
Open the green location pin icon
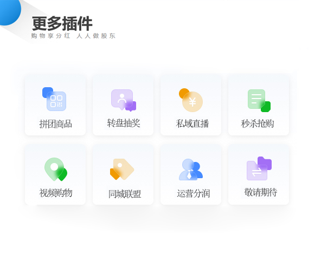pos(56,170)
